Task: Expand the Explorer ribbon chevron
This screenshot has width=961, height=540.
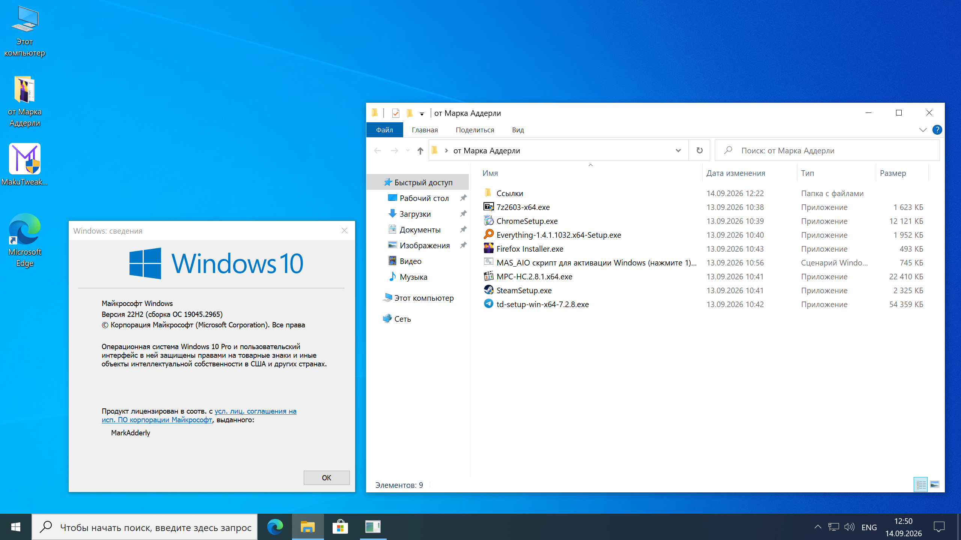Action: tap(923, 130)
